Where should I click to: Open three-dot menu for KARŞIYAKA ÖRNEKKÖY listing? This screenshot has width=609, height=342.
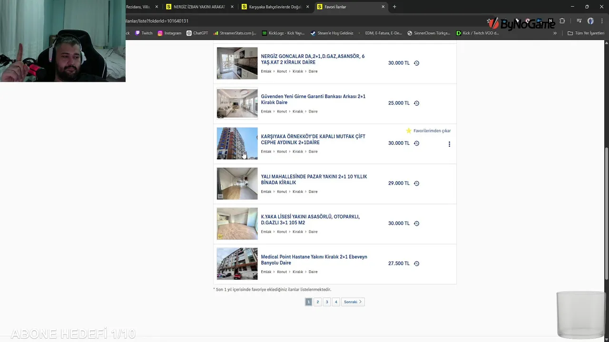click(449, 144)
